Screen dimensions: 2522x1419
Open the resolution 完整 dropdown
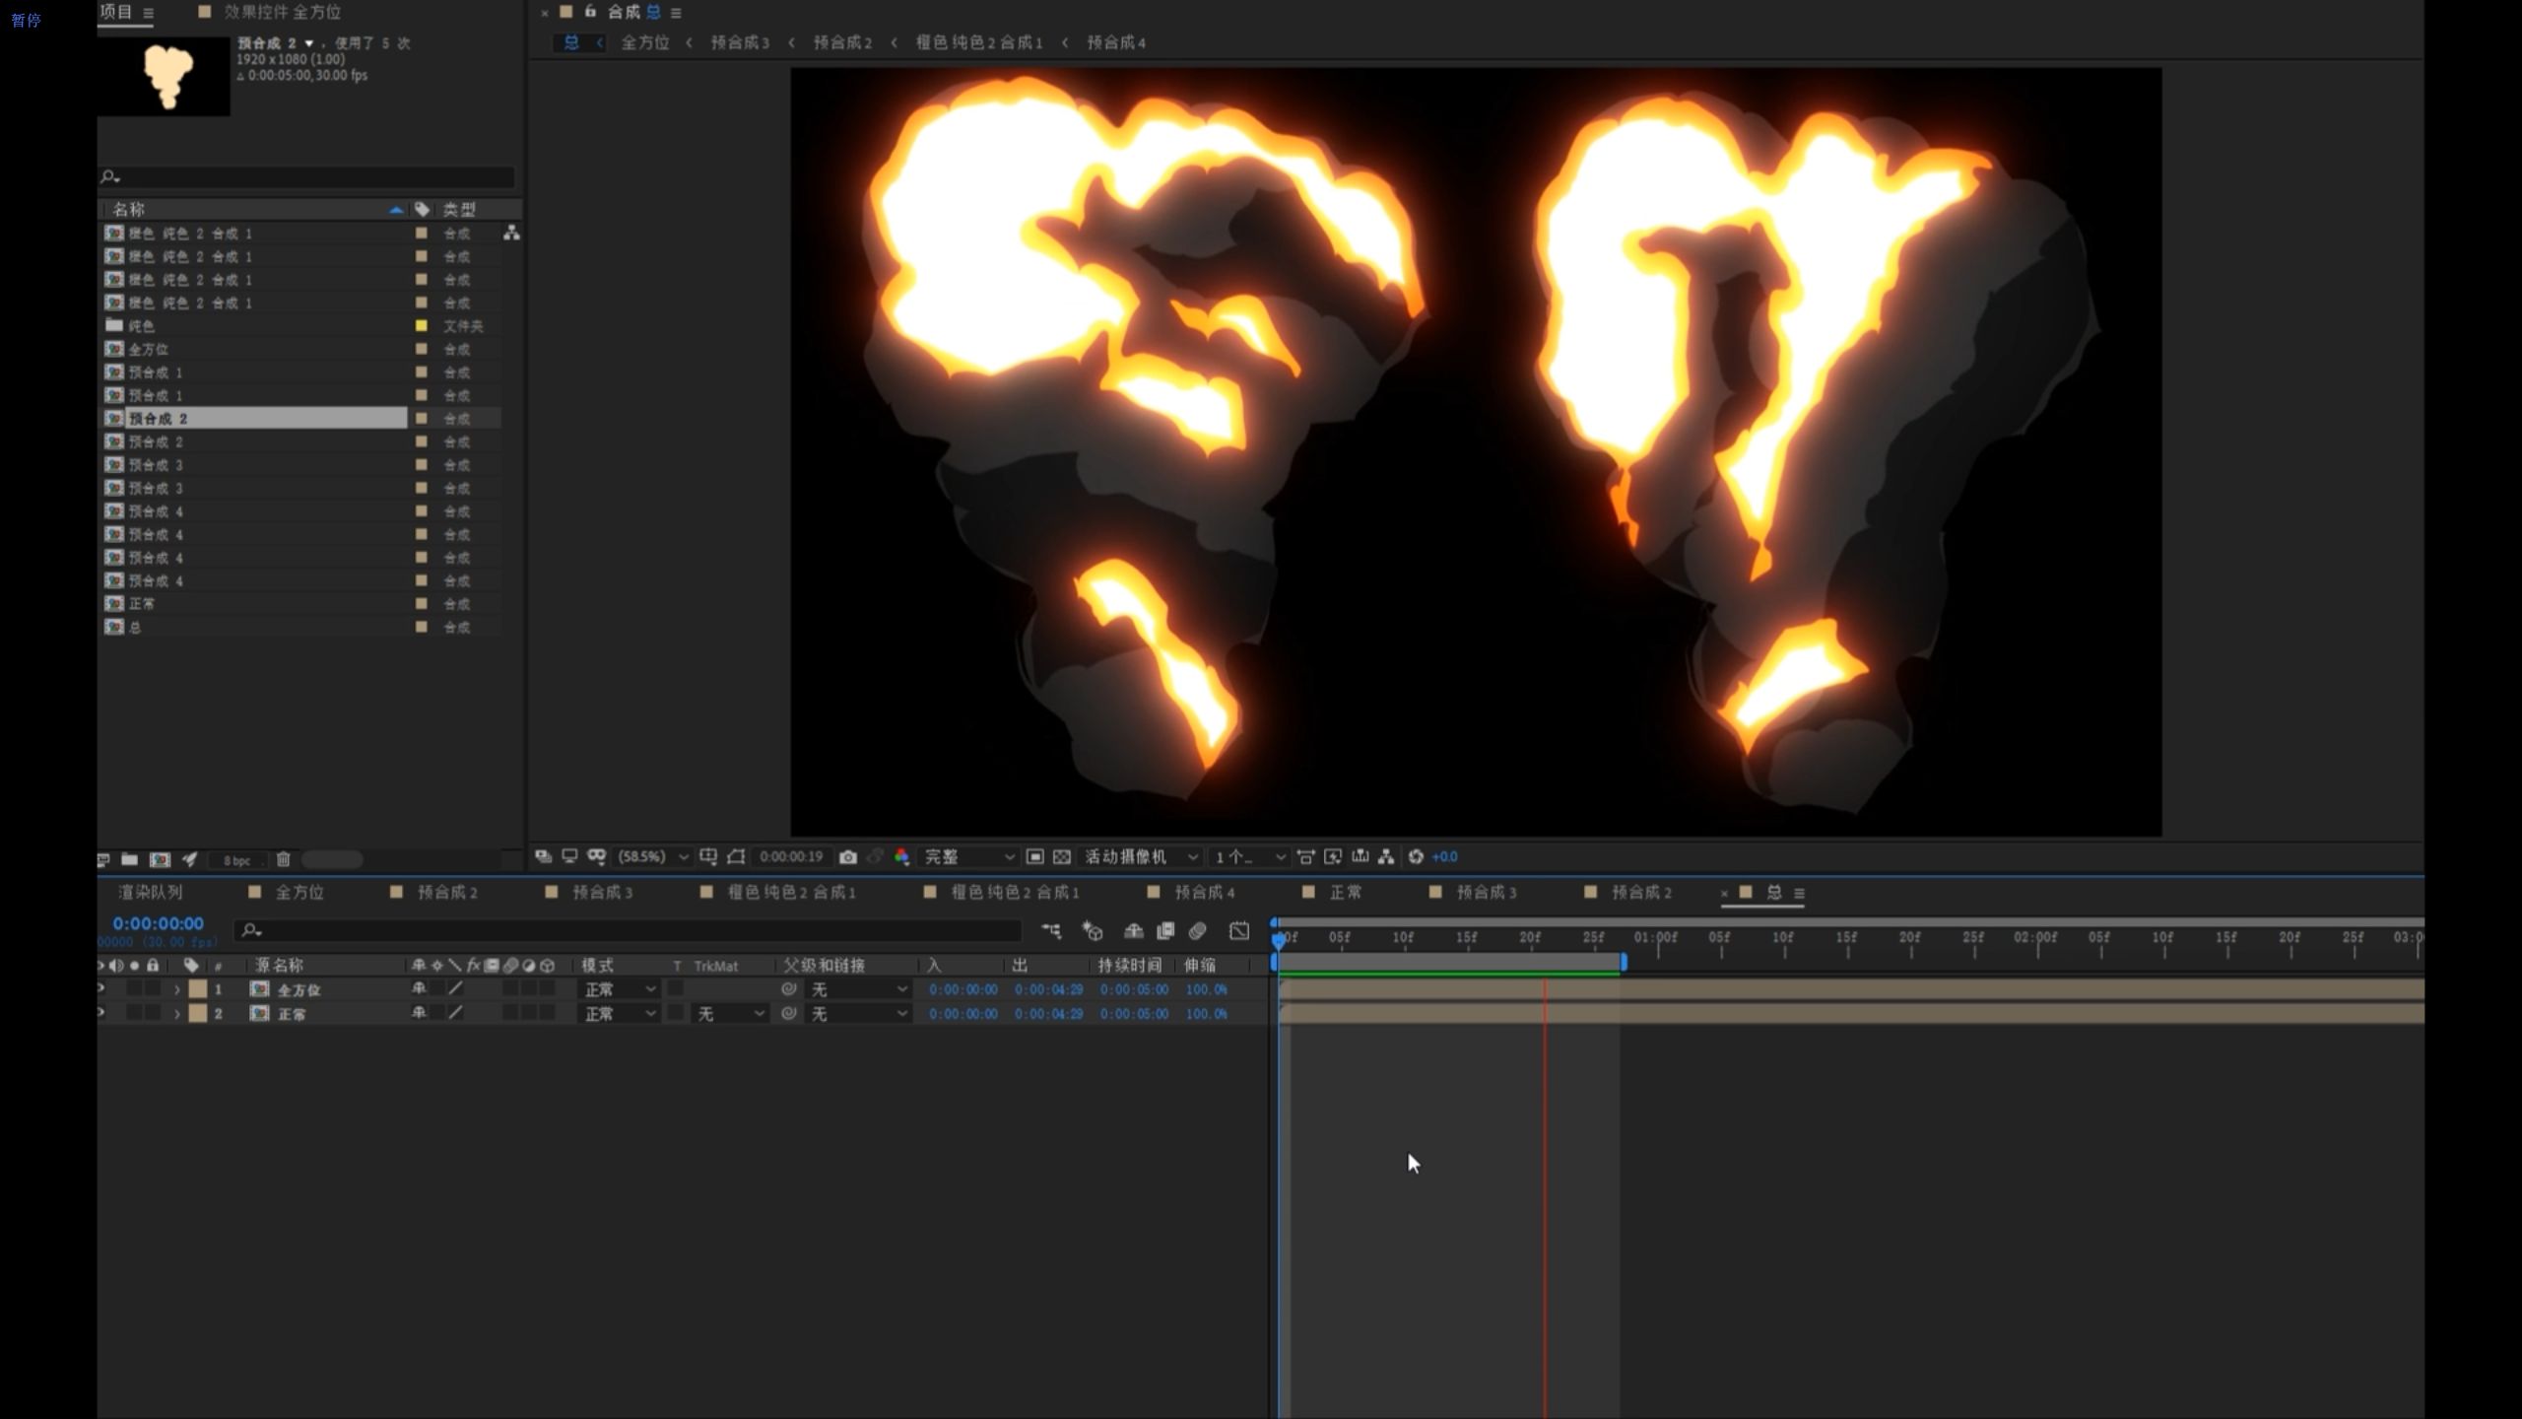click(x=967, y=856)
